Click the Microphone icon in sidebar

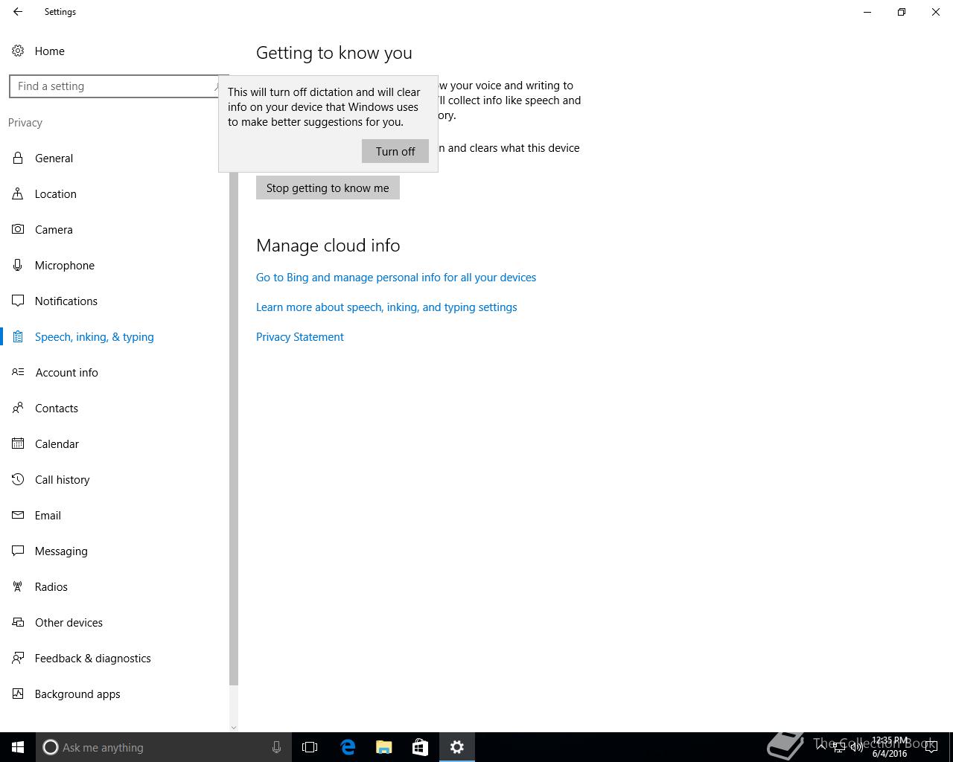click(18, 265)
